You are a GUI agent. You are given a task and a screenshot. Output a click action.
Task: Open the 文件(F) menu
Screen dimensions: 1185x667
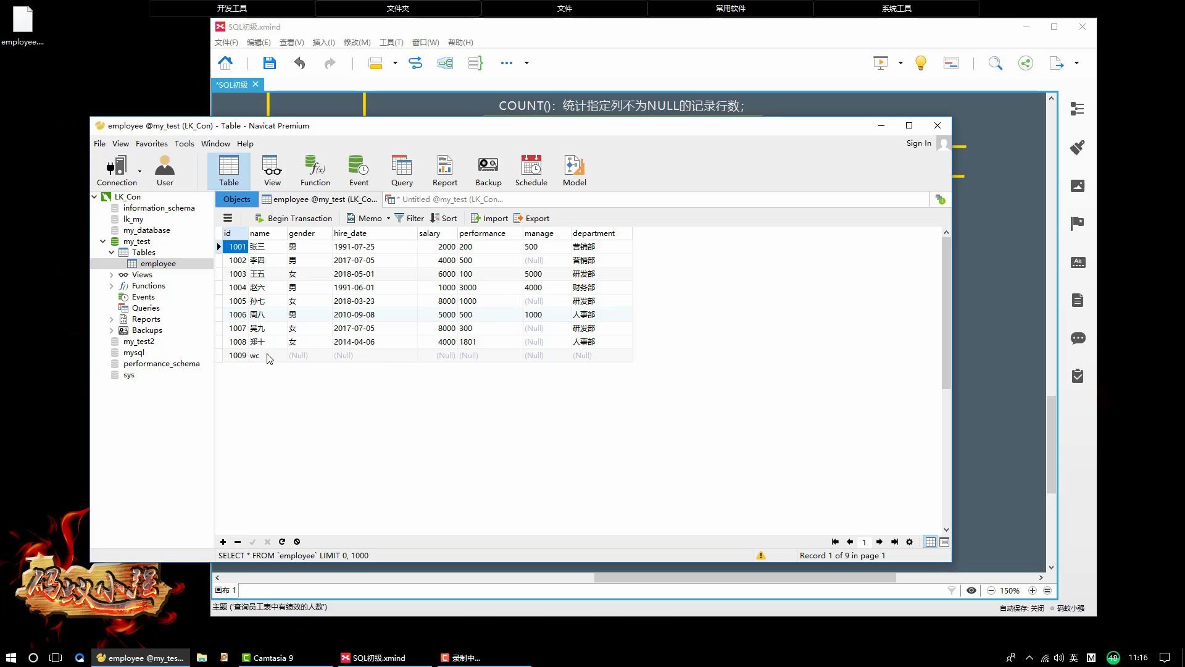coord(225,41)
